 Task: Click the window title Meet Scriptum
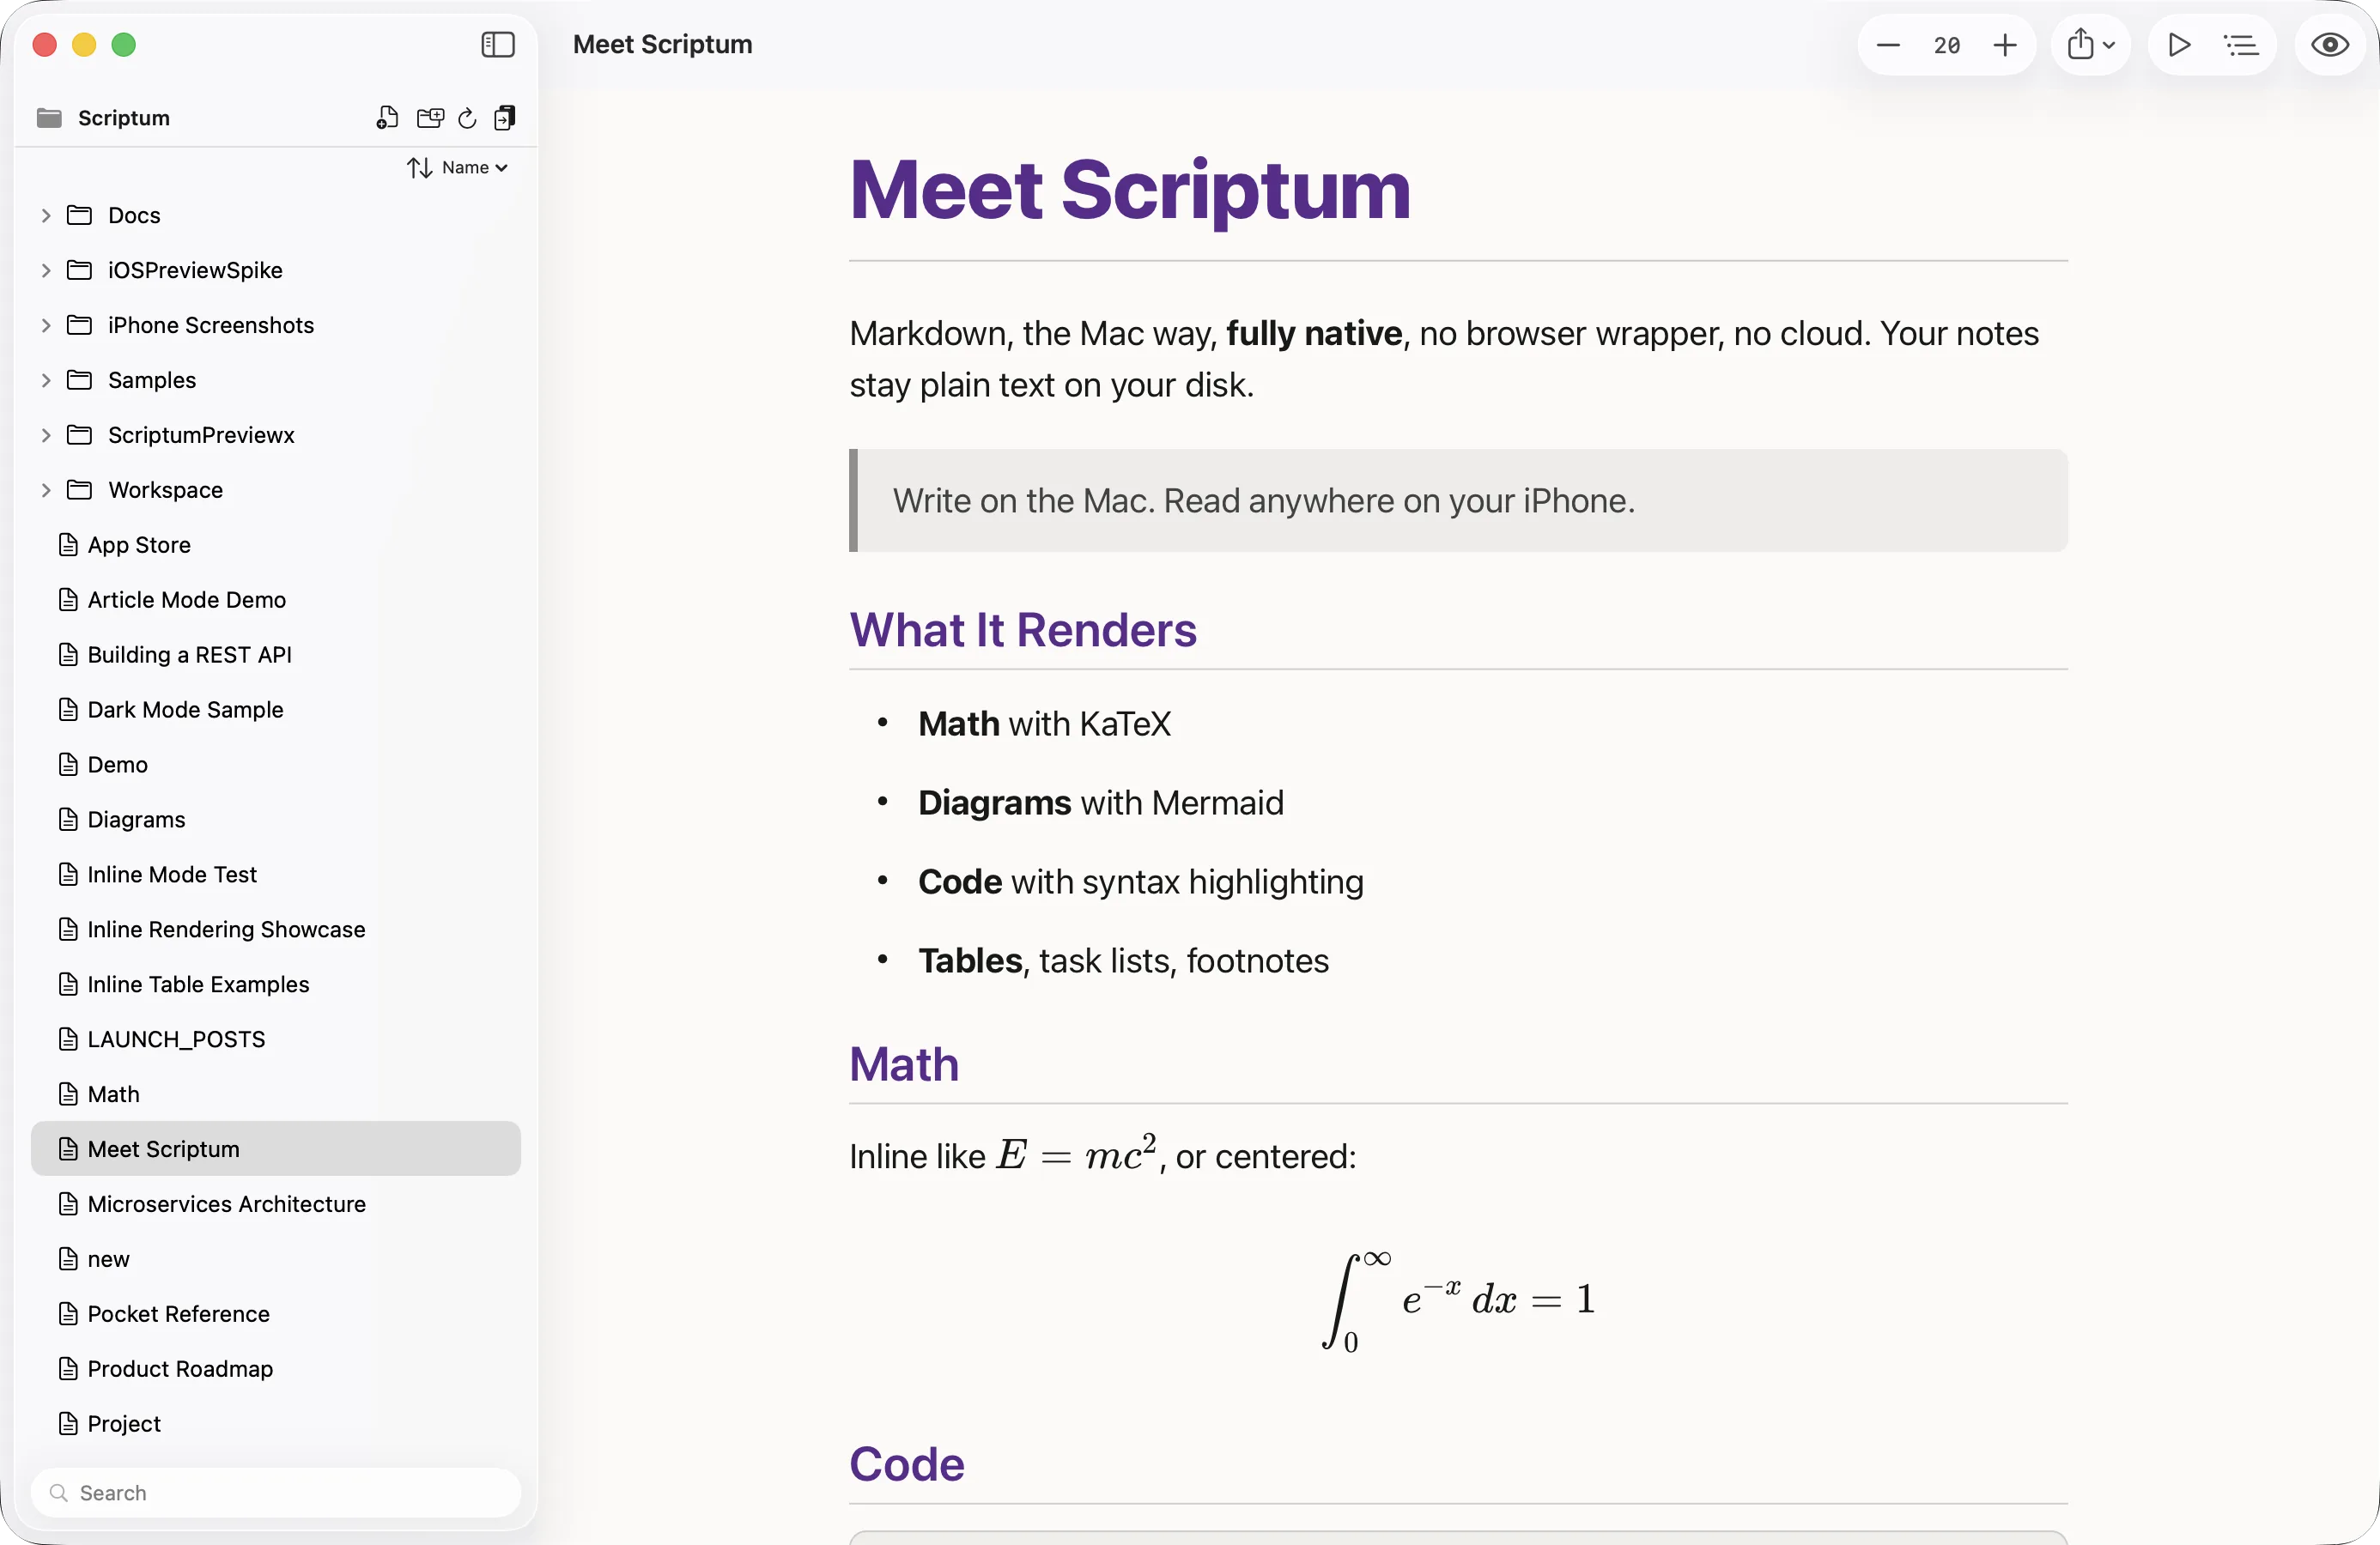pyautogui.click(x=662, y=45)
